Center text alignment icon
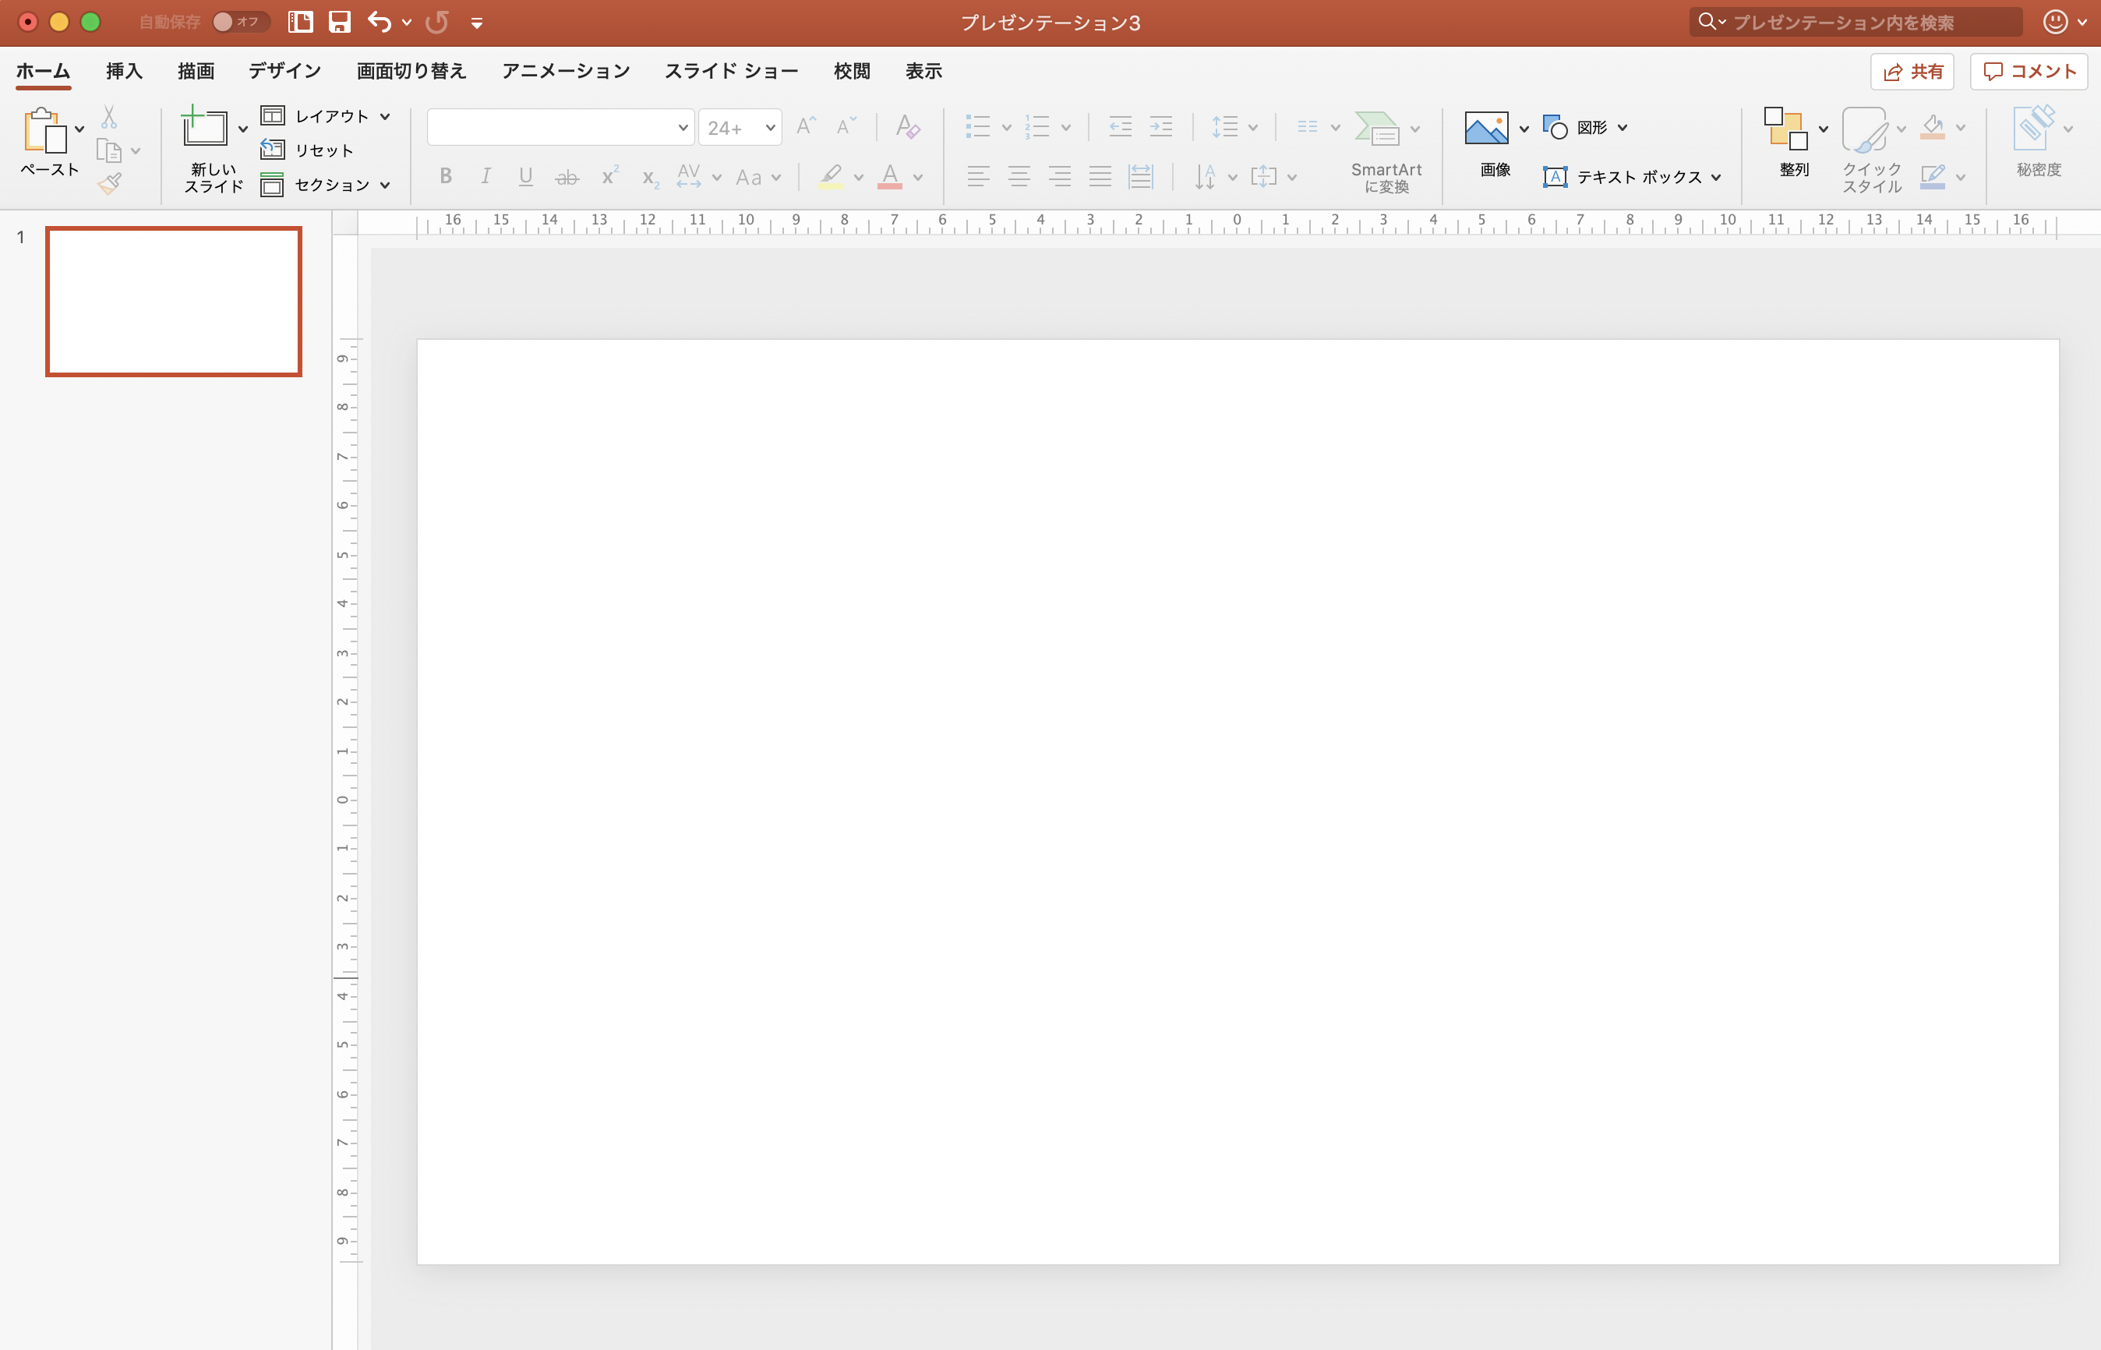The image size is (2101, 1350). (x=1019, y=176)
